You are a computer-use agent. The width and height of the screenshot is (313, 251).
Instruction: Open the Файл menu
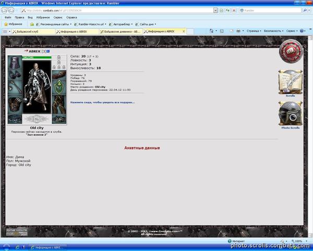click(8, 17)
